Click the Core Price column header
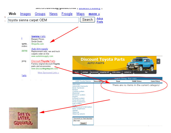 point(155,81)
